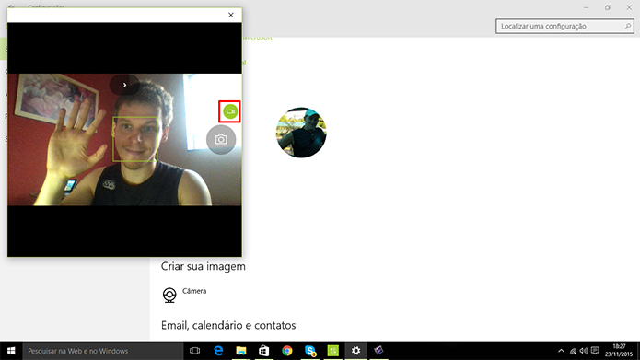640x360 pixels.
Task: Open the Action Center notifications icon
Action: pyautogui.click(x=595, y=351)
